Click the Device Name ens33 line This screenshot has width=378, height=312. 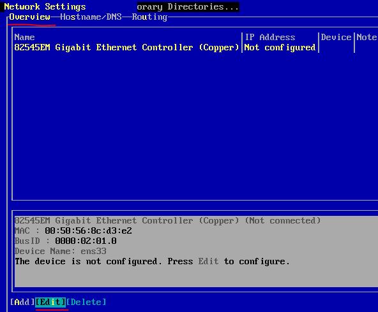click(x=61, y=251)
